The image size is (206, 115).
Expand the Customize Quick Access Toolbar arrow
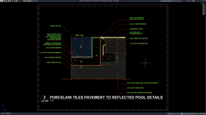[38, 1]
